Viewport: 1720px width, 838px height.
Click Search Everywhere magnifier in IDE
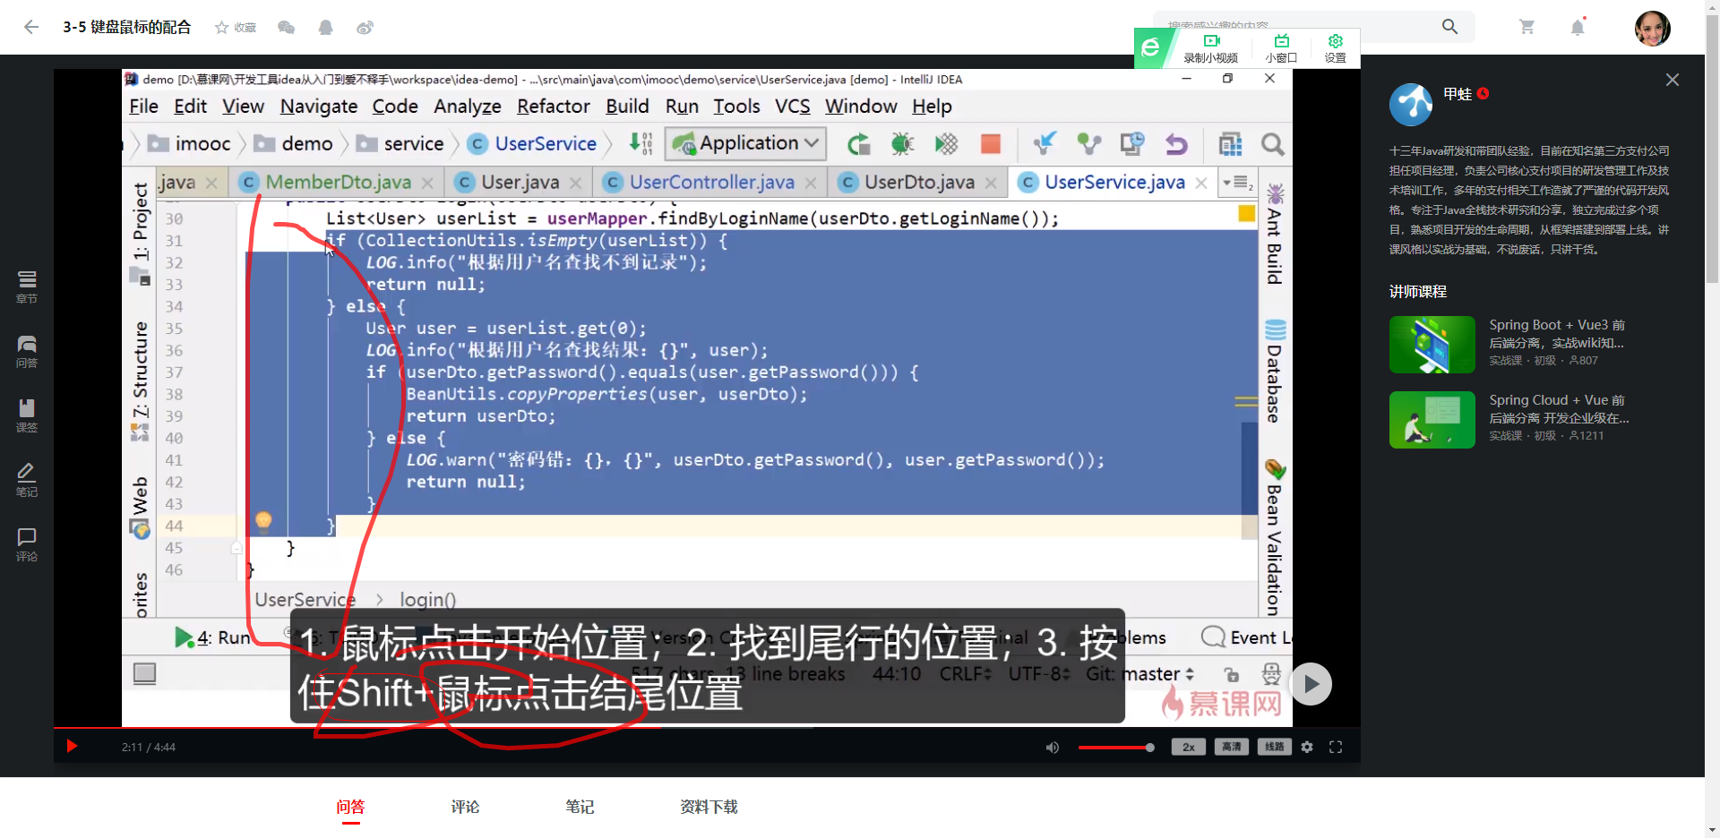1272,143
